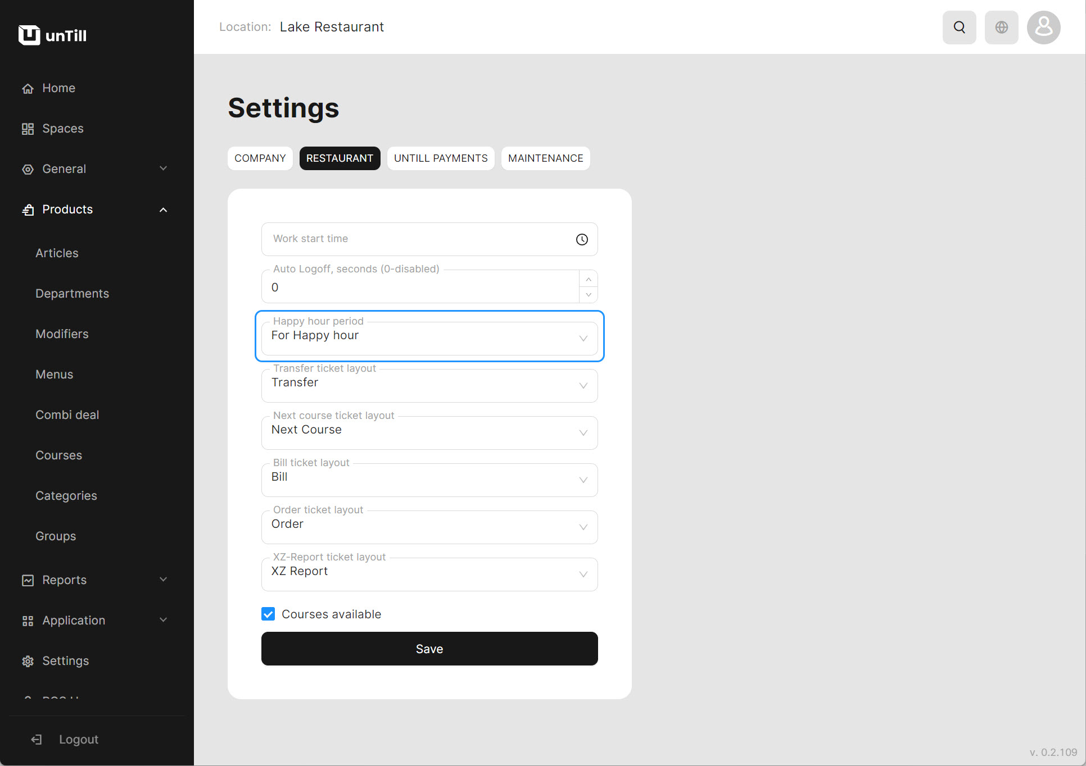This screenshot has height=766, width=1086.
Task: Open the Bill ticket layout dropdown
Action: (x=429, y=480)
